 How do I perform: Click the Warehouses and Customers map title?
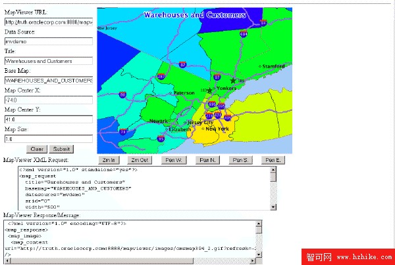195,15
